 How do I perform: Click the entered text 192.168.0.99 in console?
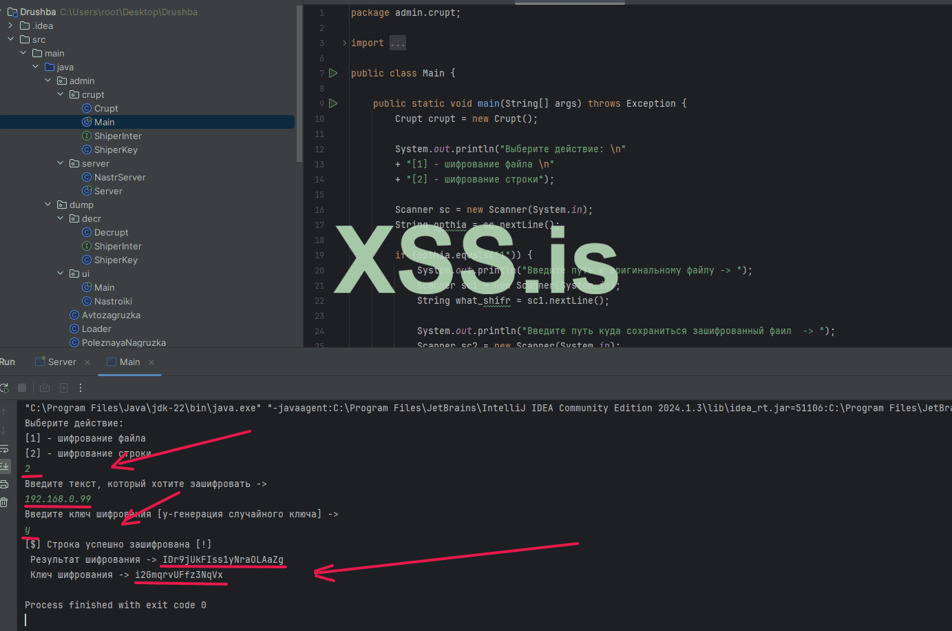click(x=58, y=499)
